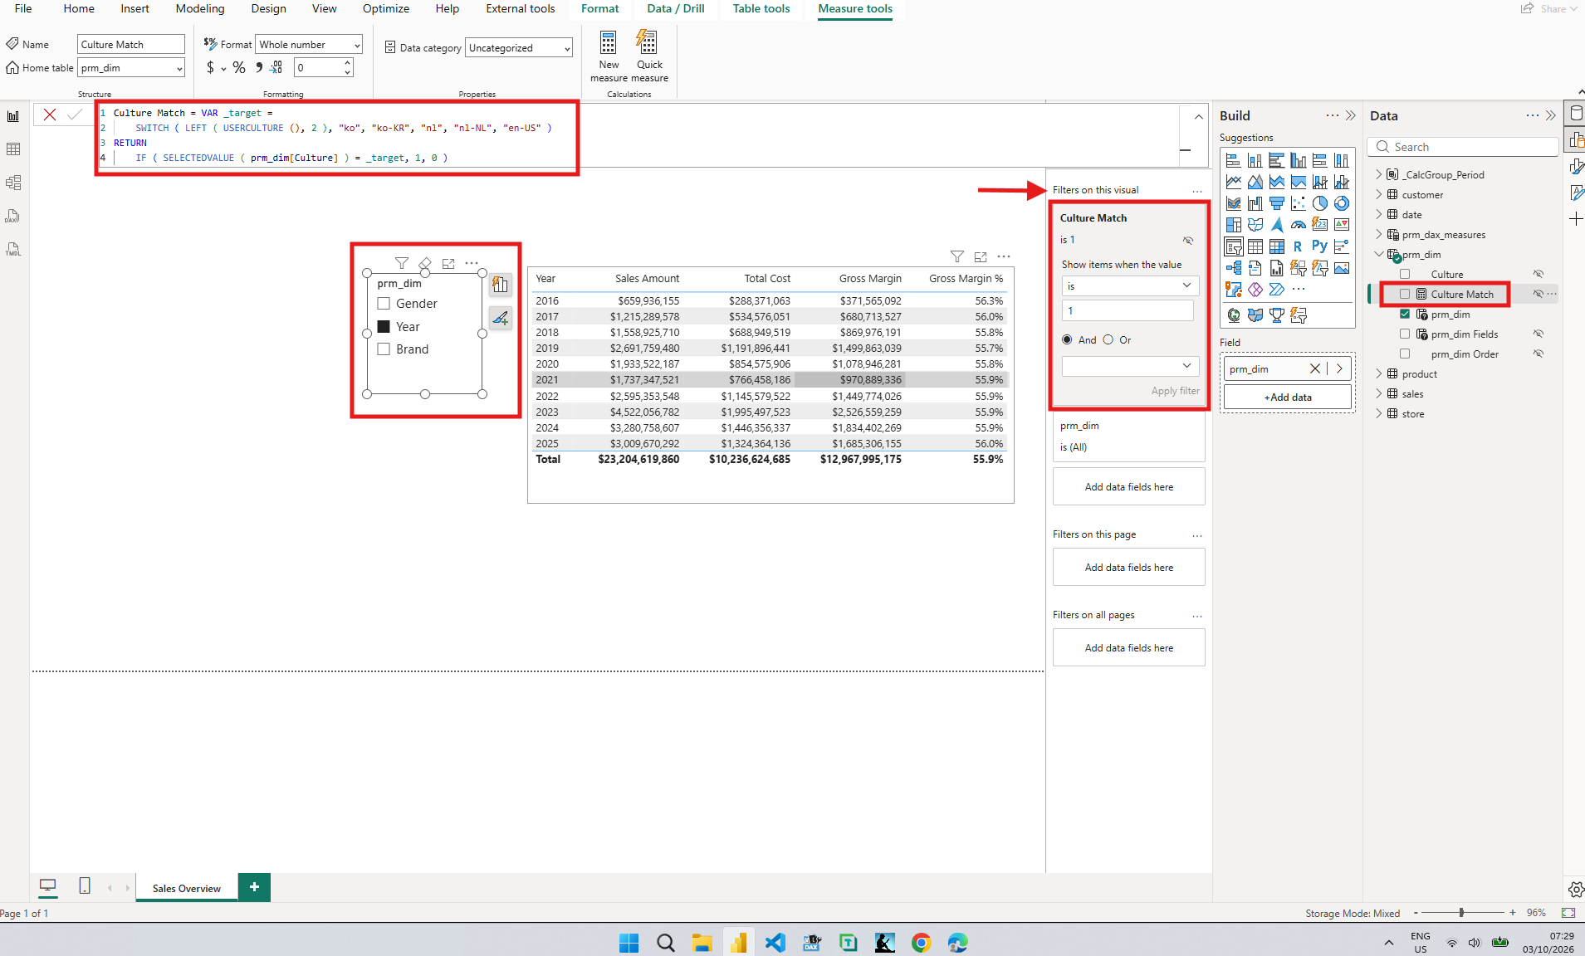
Task: Add a new page with plus button
Action: 254,887
